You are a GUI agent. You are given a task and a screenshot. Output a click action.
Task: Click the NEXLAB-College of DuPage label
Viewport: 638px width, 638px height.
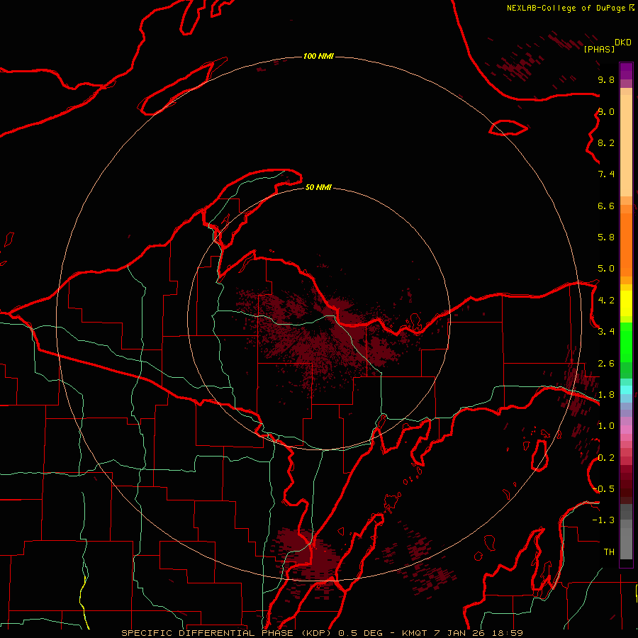point(566,8)
